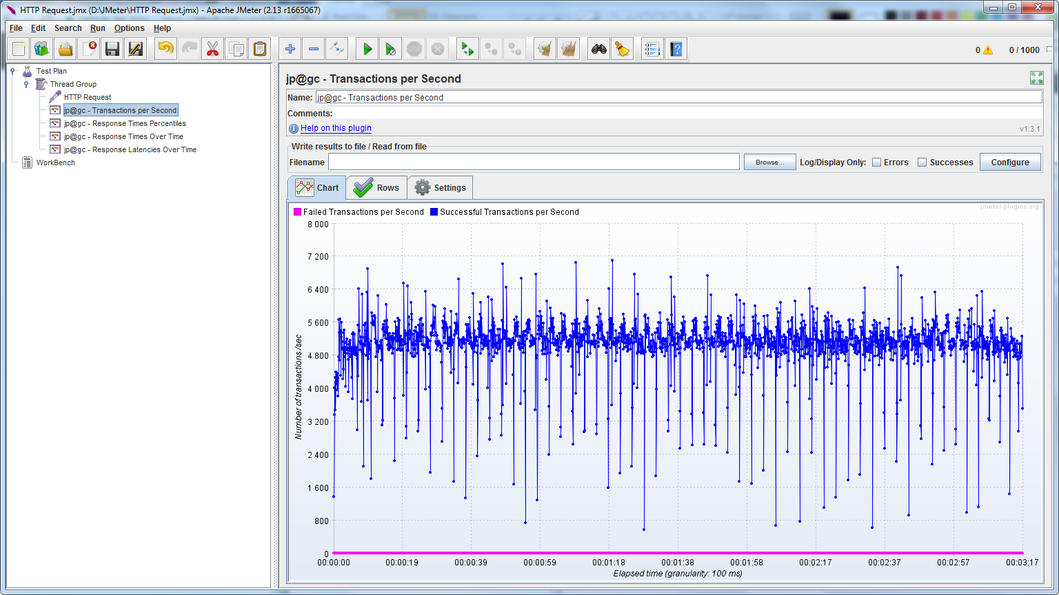Screen dimensions: 1059x595
Task: Click the Copy toolbar icon
Action: point(236,49)
